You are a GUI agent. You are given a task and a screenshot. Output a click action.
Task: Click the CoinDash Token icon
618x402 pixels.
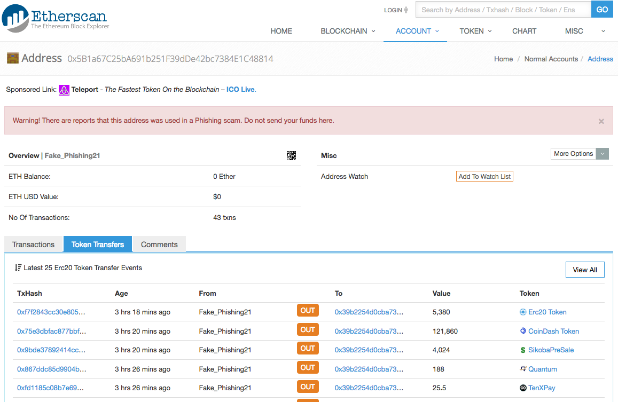point(523,331)
